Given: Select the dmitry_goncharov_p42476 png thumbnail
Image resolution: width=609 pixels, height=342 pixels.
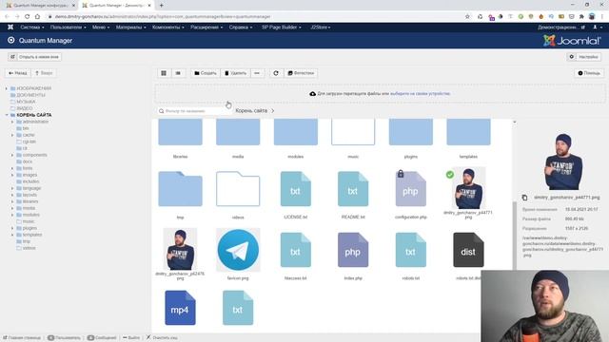Looking at the screenshot, I should [x=180, y=249].
